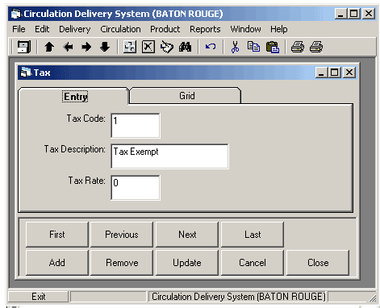Click the down arrow toolbar icon
Image resolution: width=380 pixels, height=308 pixels.
(105, 47)
